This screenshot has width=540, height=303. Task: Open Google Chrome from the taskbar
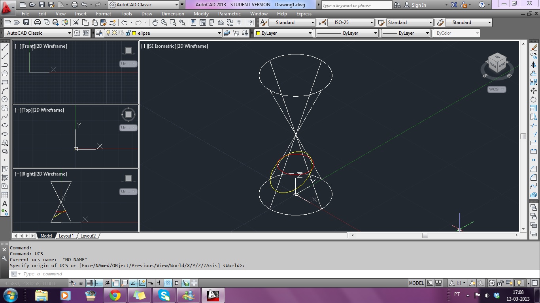pos(115,295)
